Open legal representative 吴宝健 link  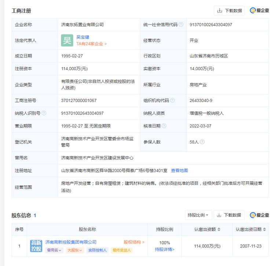pos(83,37)
